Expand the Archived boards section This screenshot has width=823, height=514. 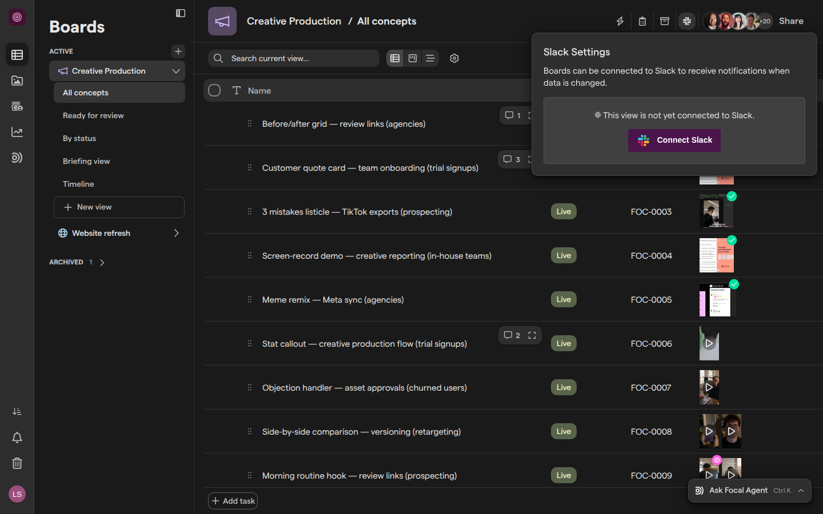pyautogui.click(x=102, y=262)
